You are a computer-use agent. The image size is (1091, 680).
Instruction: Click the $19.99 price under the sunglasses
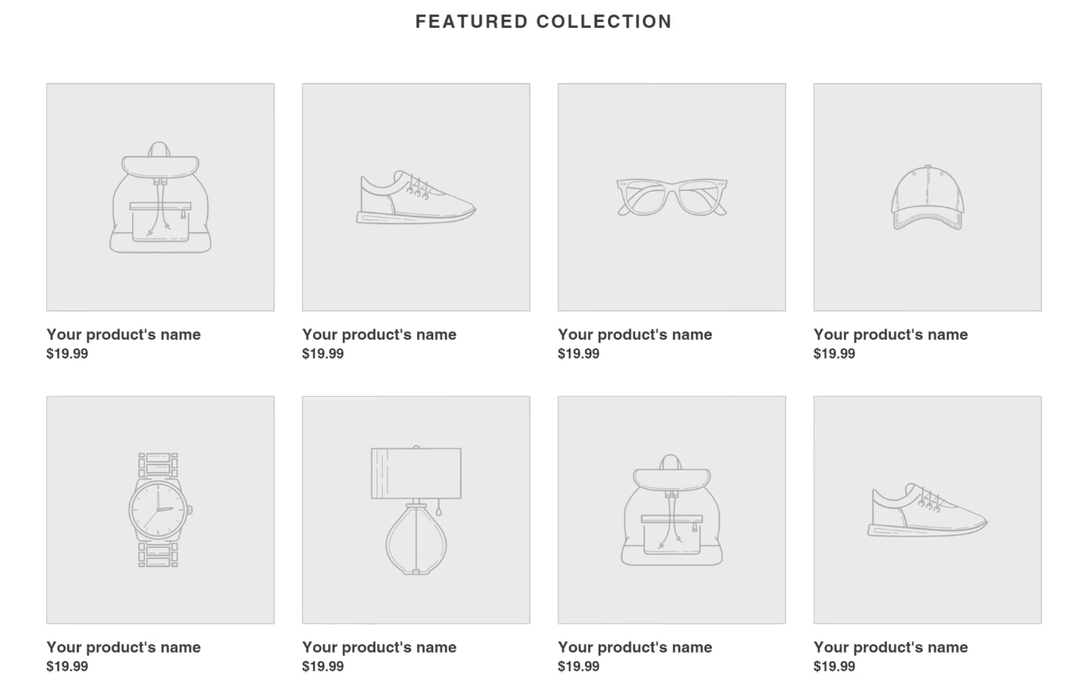click(578, 354)
